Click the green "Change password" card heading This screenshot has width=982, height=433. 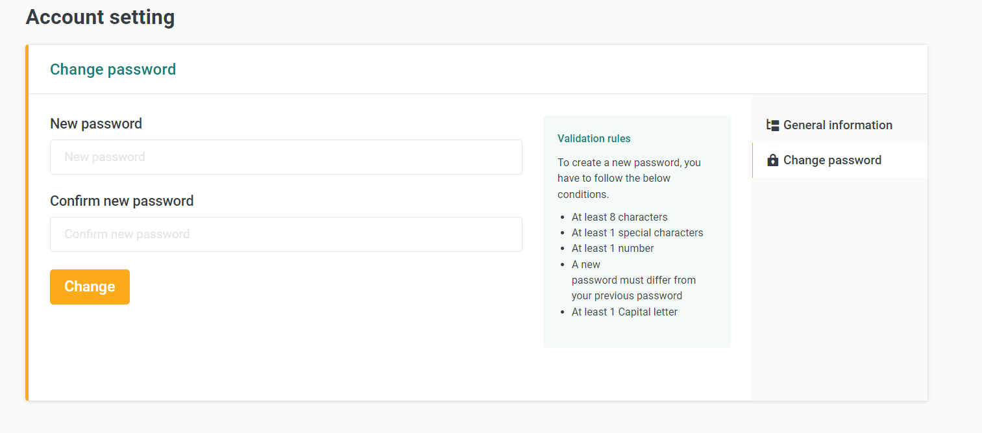(x=113, y=69)
